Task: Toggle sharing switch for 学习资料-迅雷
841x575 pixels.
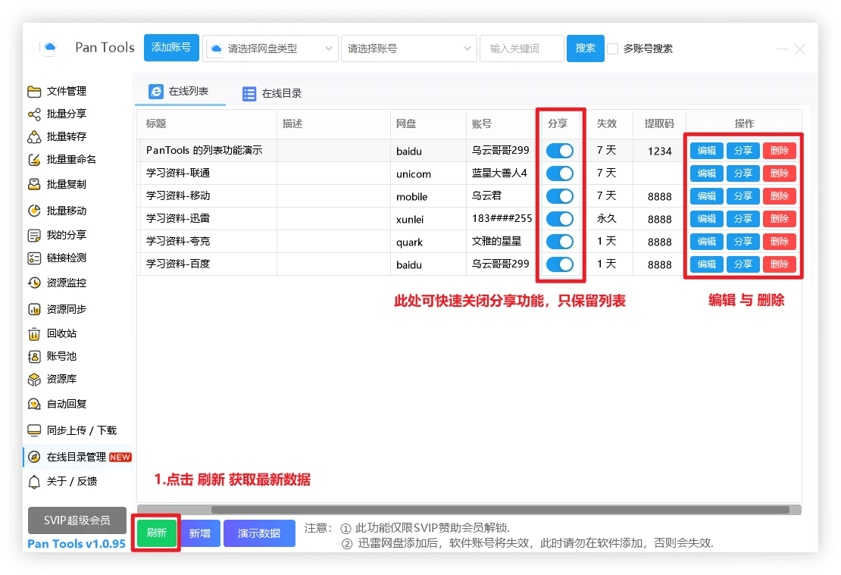Action: coord(560,219)
